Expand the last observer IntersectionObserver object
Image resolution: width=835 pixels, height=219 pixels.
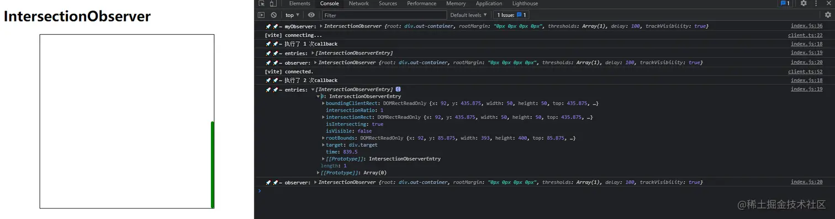[x=315, y=182]
